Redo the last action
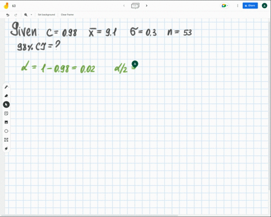 click(16, 15)
